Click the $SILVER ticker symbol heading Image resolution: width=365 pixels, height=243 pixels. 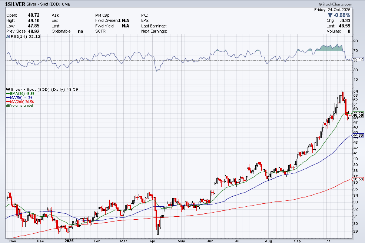click(x=15, y=4)
